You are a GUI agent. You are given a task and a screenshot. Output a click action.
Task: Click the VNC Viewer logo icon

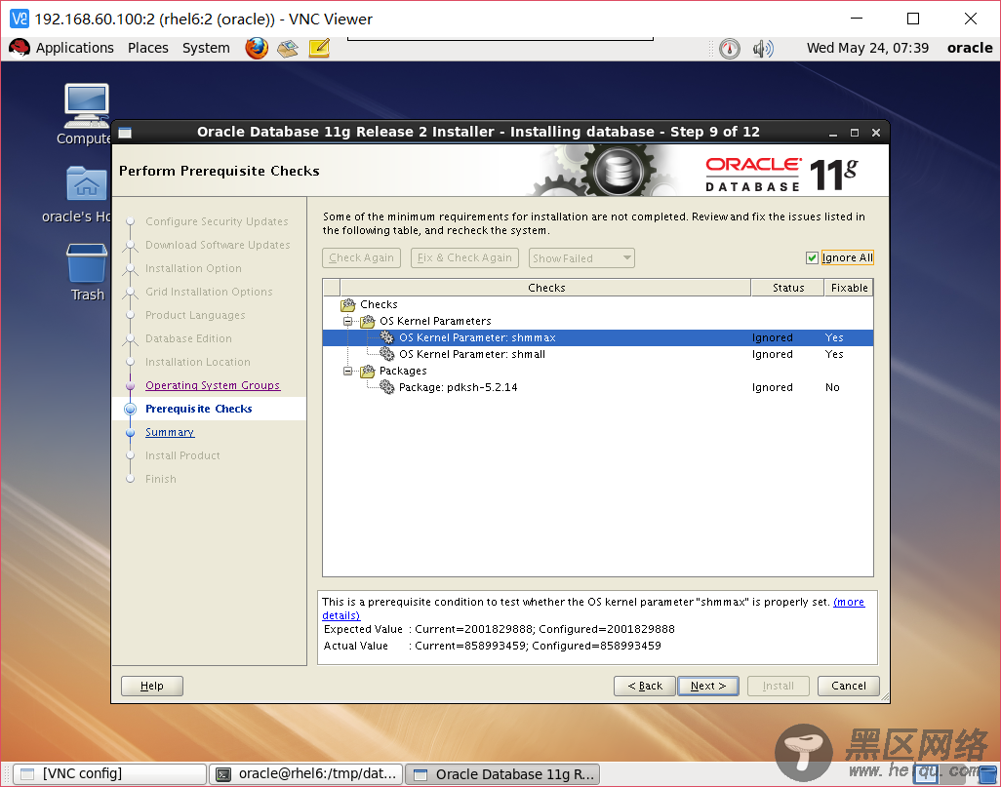(20, 19)
